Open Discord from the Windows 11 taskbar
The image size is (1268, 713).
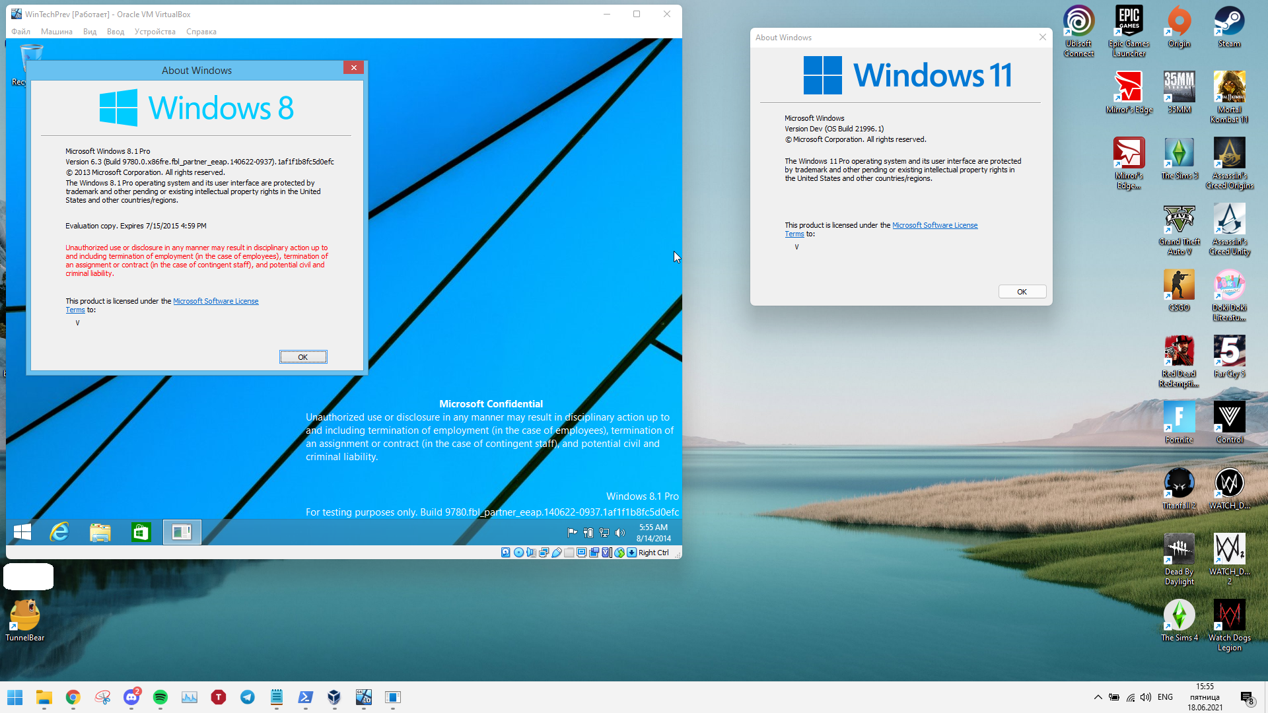(131, 698)
